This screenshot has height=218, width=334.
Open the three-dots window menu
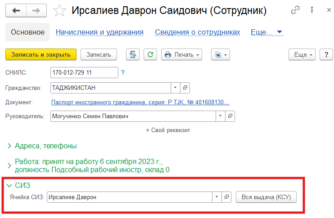point(312,10)
